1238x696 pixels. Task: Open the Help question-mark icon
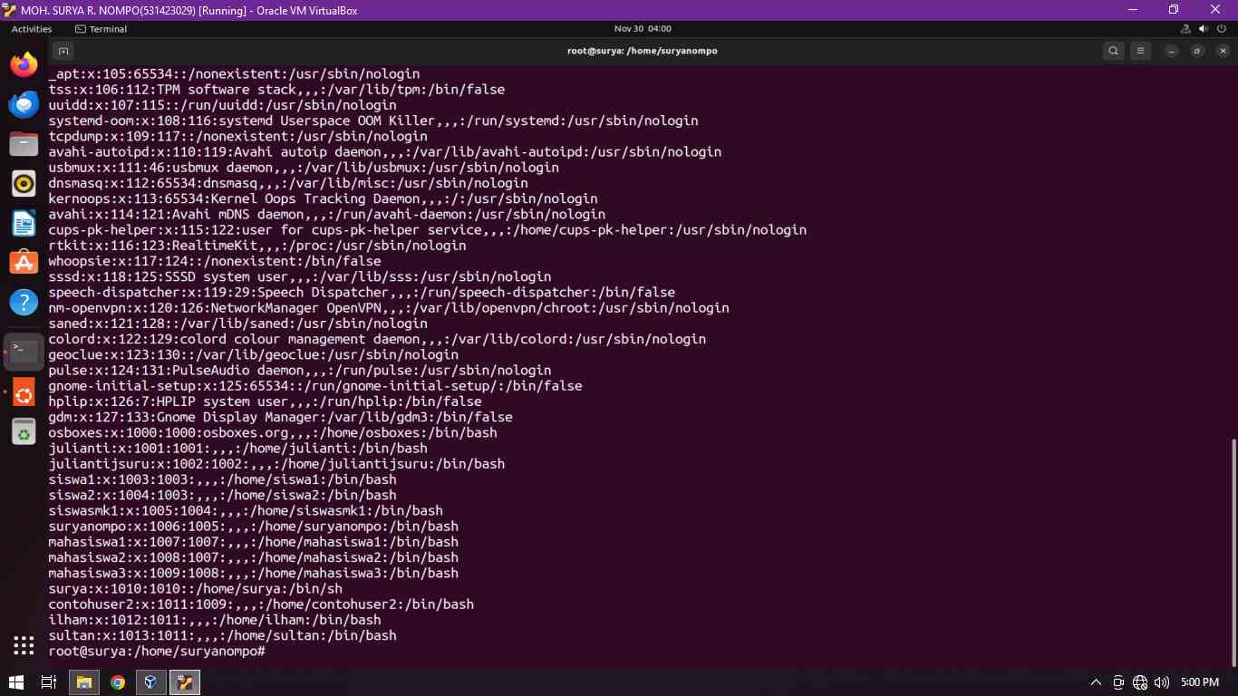point(24,302)
